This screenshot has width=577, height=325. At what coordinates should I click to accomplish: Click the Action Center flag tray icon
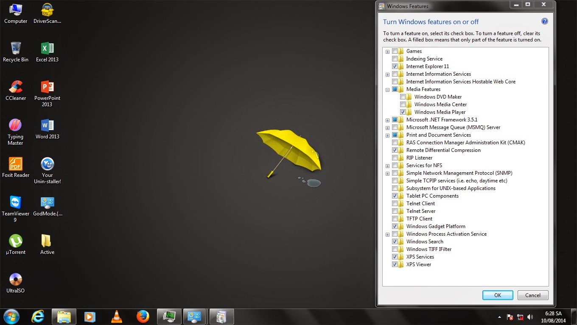point(510,317)
